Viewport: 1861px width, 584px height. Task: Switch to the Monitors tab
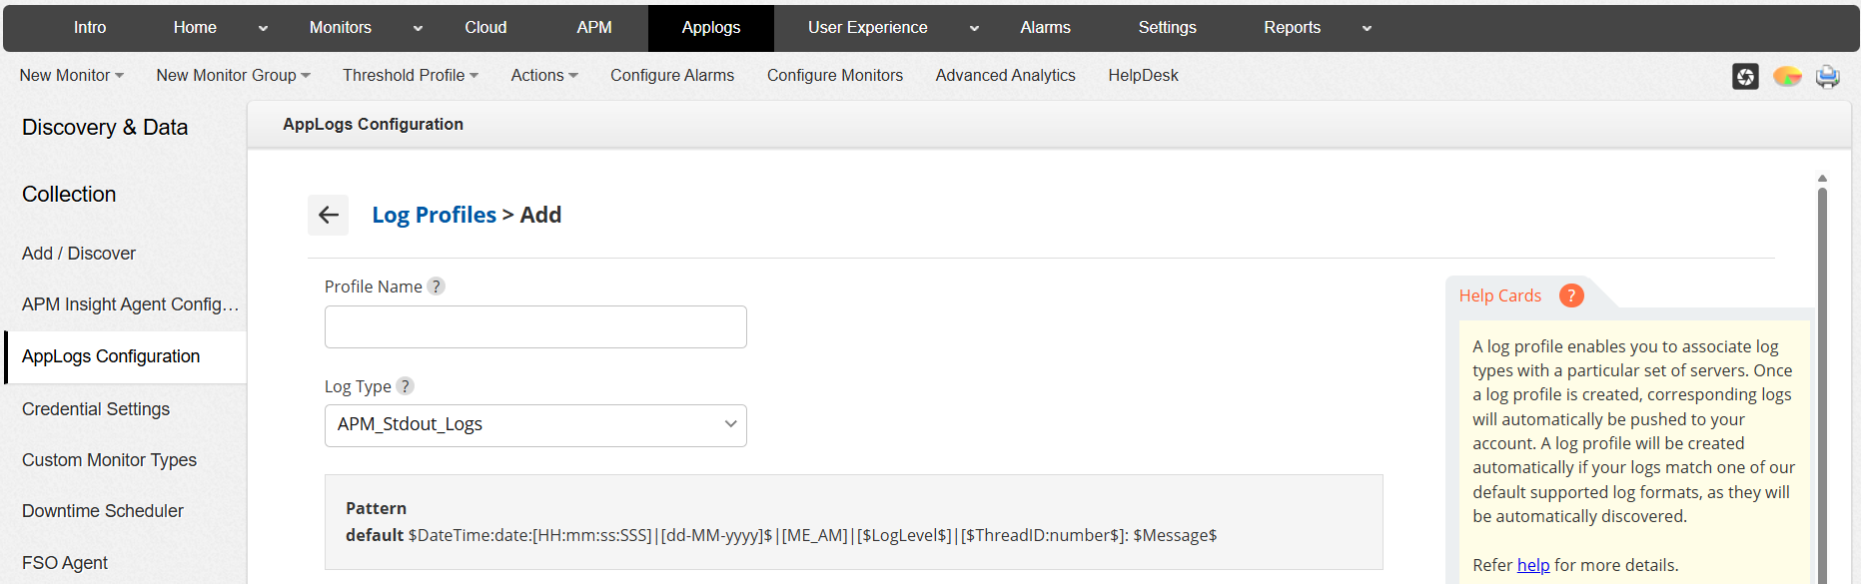point(341,28)
